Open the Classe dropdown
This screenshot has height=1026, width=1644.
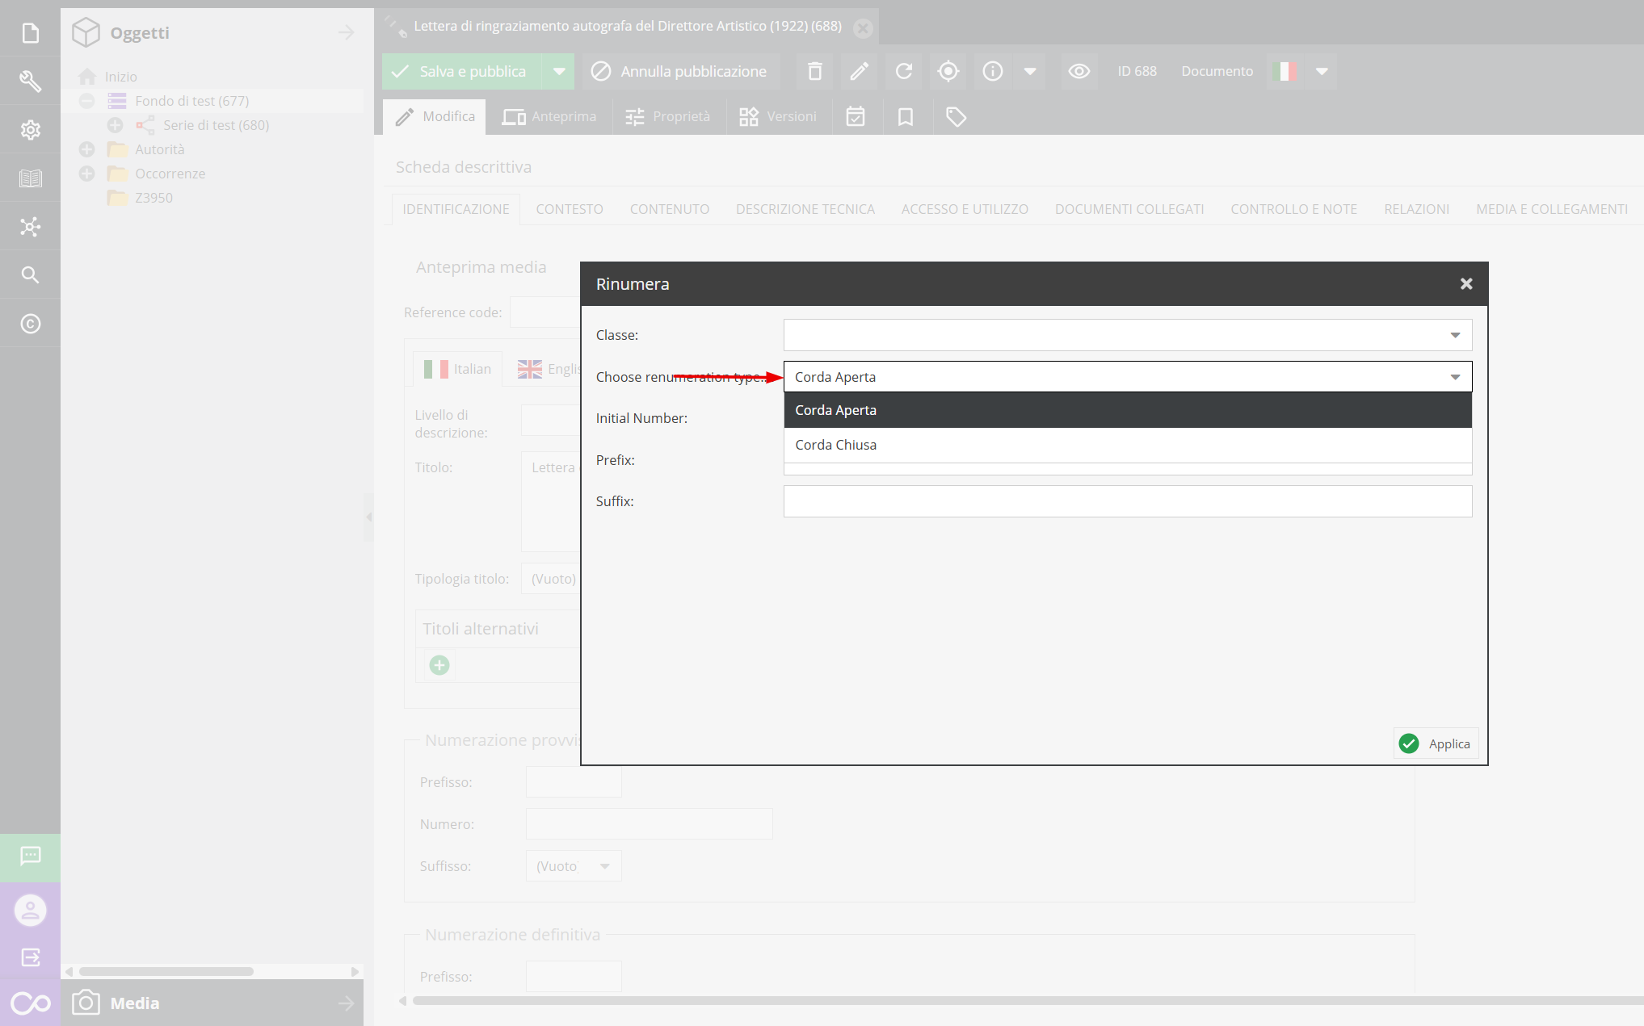1127,335
